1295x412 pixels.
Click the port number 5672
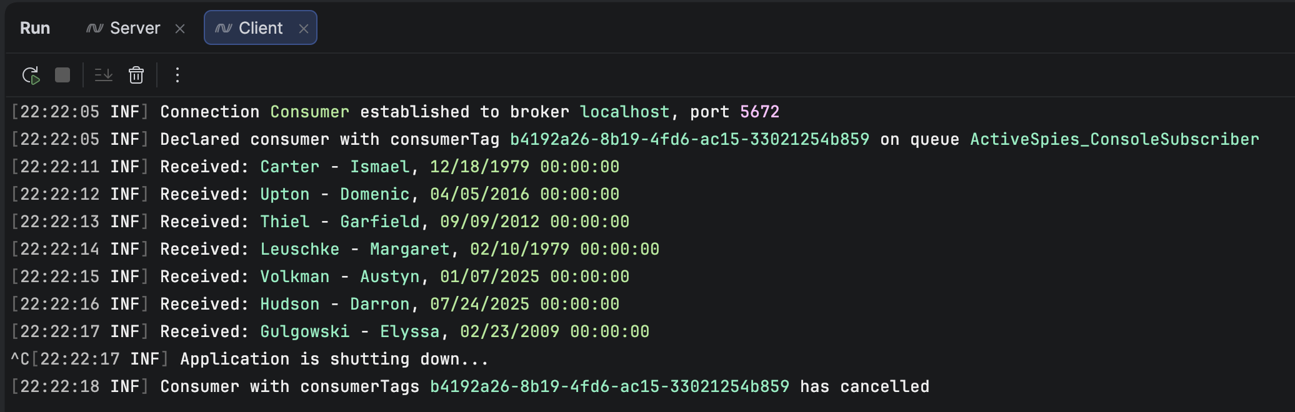pos(759,112)
